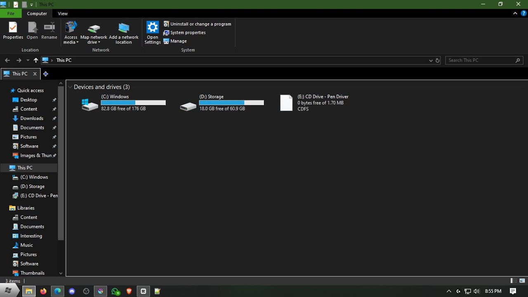
Task: Open the Access media dropdown
Action: click(71, 33)
